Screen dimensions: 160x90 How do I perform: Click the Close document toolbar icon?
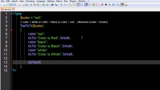click(19, 5)
